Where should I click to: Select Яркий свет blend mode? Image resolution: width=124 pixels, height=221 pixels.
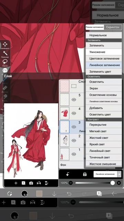click(104, 144)
